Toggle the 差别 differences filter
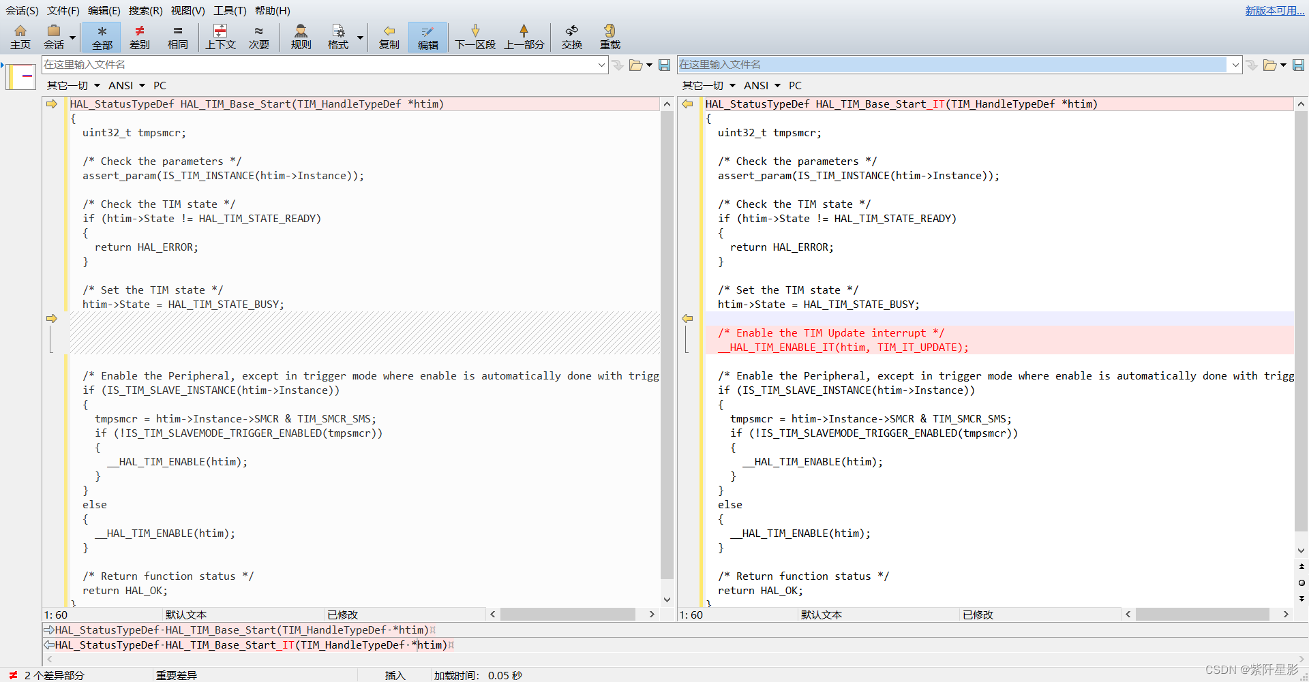Image resolution: width=1309 pixels, height=682 pixels. click(140, 37)
